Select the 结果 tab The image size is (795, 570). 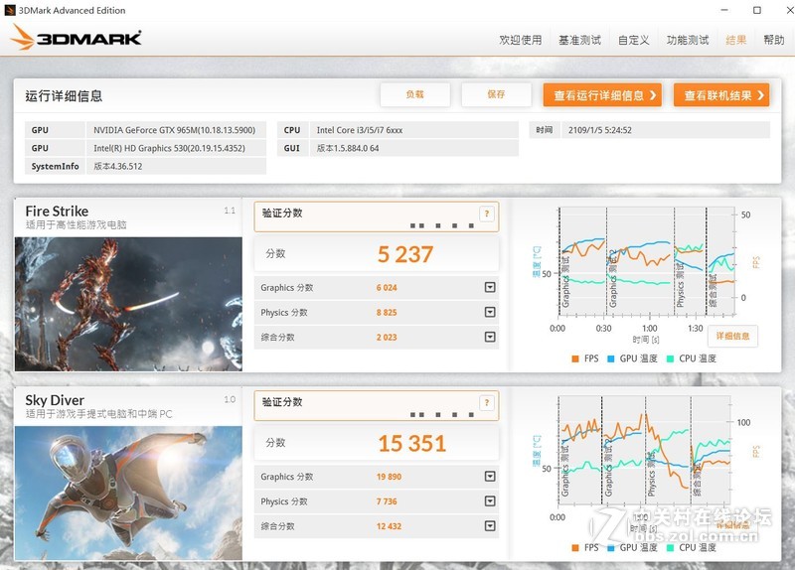736,40
